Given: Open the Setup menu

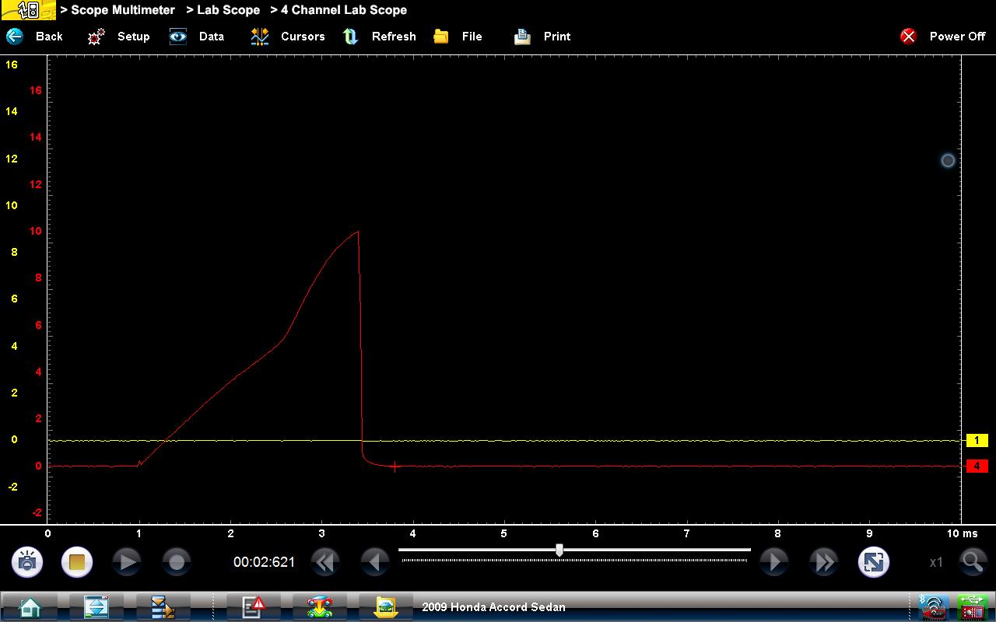Looking at the screenshot, I should pyautogui.click(x=118, y=37).
